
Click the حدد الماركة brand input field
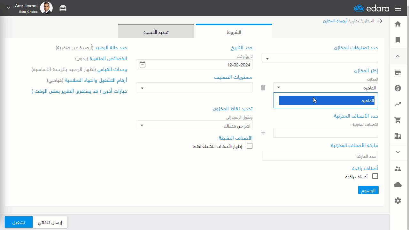[x=320, y=156]
